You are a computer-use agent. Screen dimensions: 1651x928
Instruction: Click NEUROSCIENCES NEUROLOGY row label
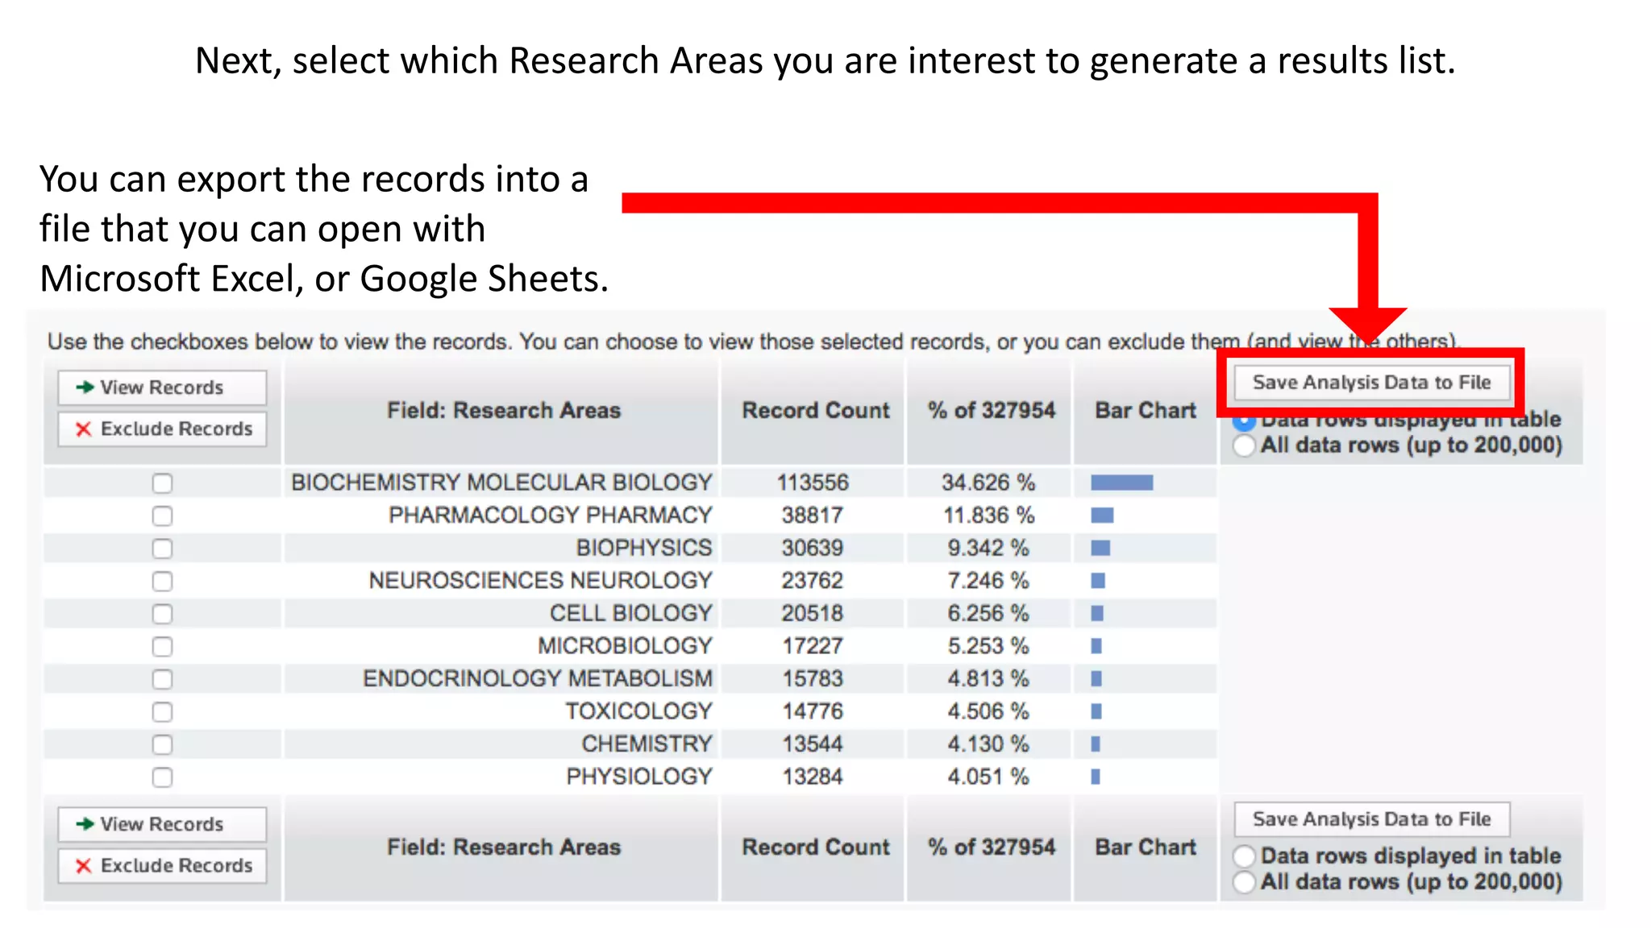click(541, 580)
